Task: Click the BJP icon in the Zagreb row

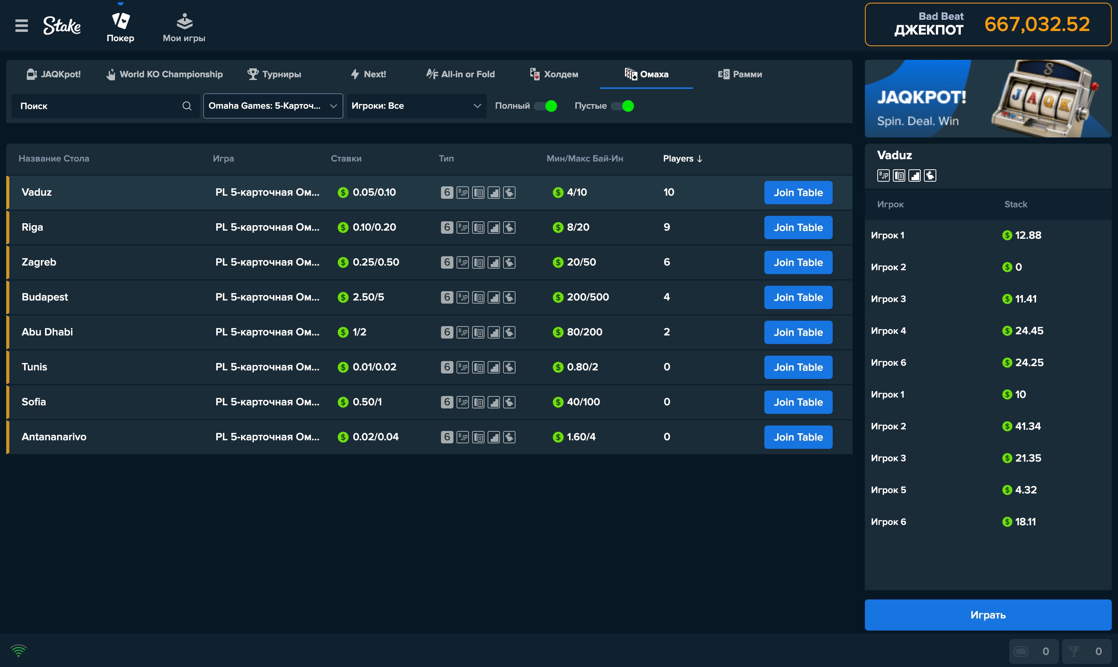Action: tap(463, 262)
